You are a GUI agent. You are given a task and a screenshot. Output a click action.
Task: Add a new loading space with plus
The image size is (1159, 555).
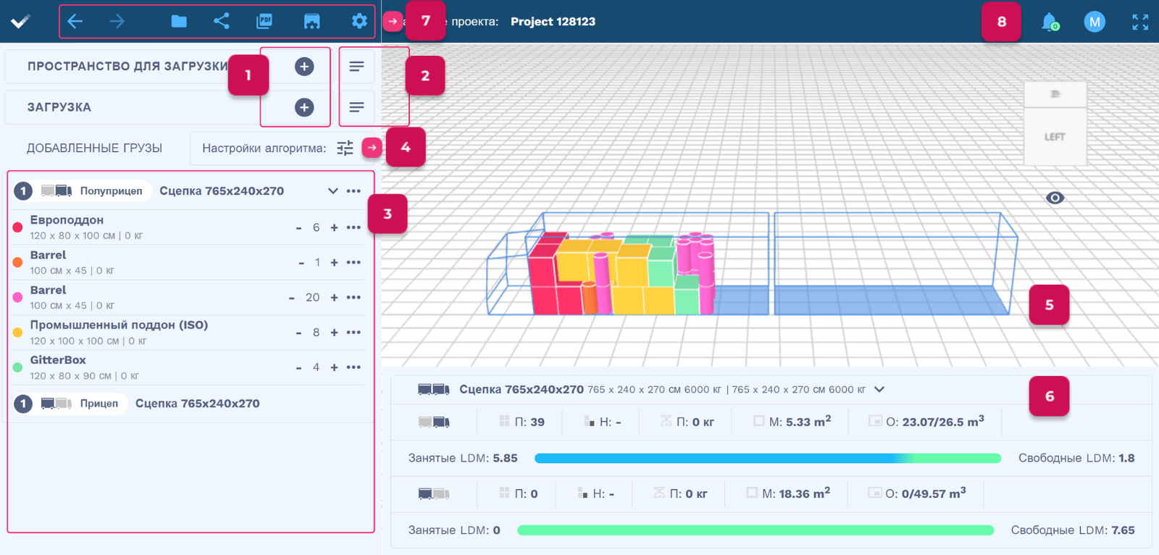pos(304,67)
